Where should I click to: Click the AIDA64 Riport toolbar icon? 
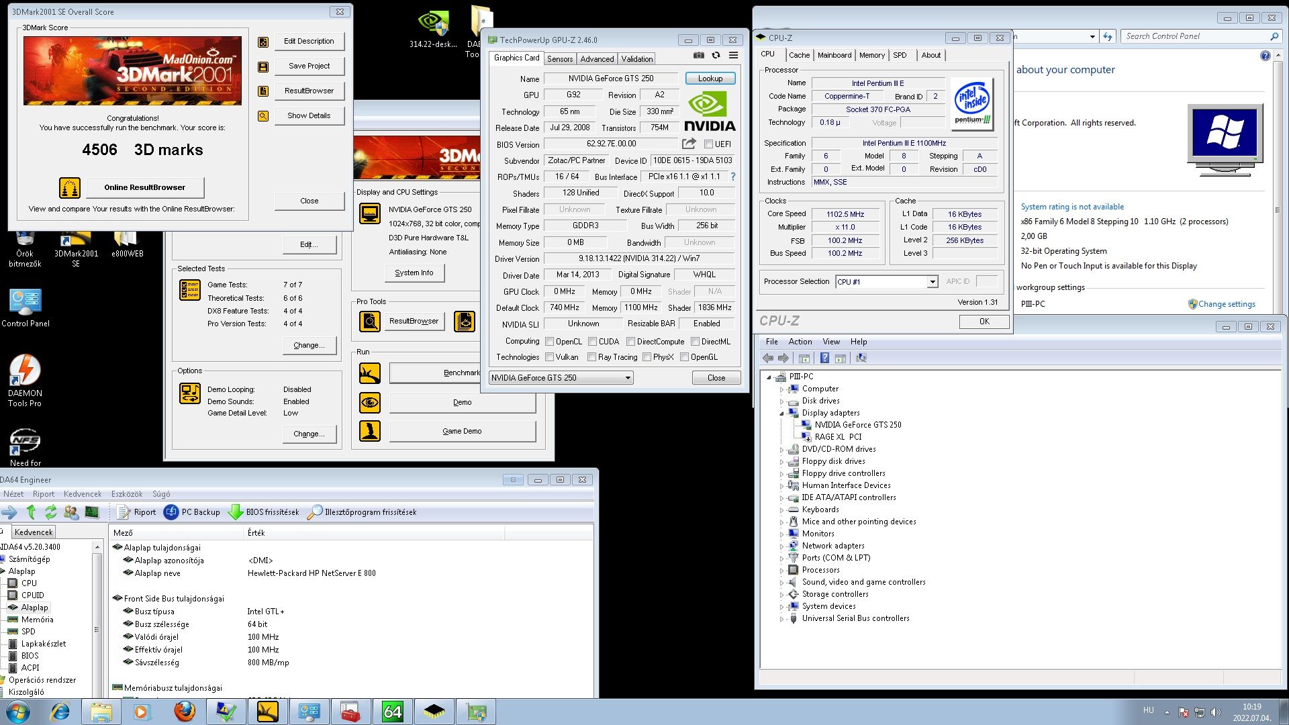[x=124, y=512]
